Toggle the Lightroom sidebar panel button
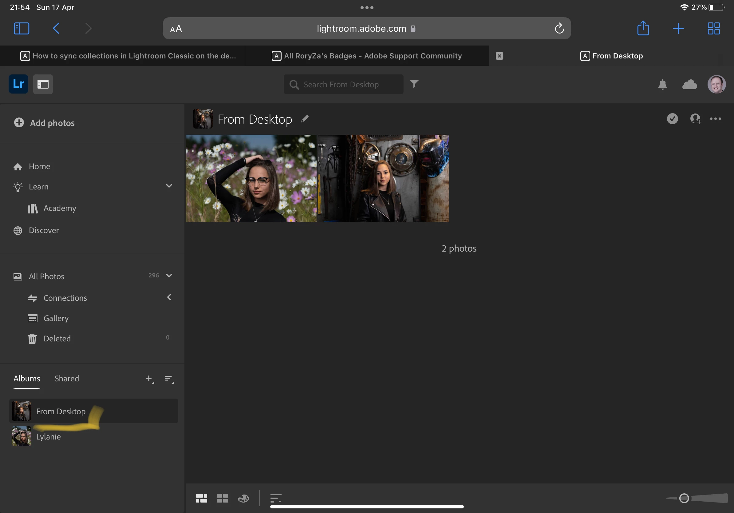734x513 pixels. (x=43, y=84)
